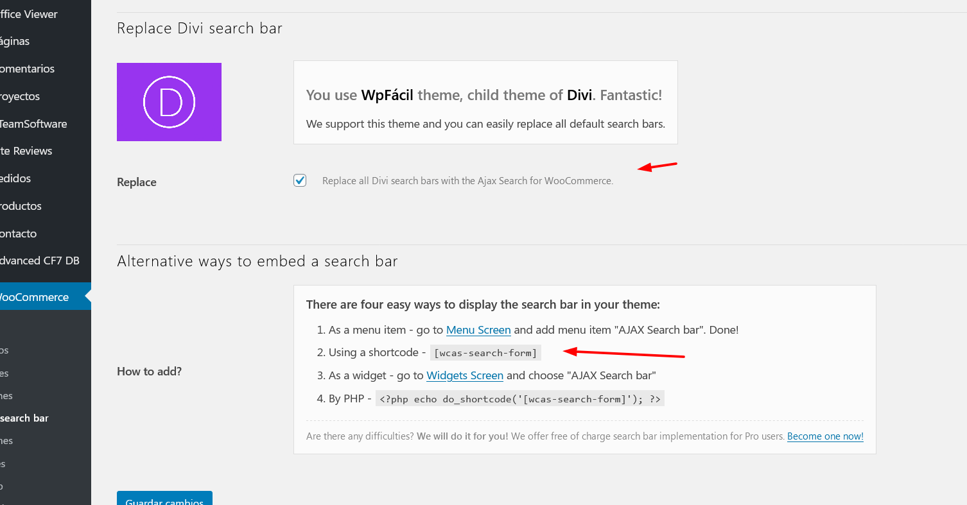
Task: Select the PHP do_shortcode code snippet
Action: pos(519,399)
